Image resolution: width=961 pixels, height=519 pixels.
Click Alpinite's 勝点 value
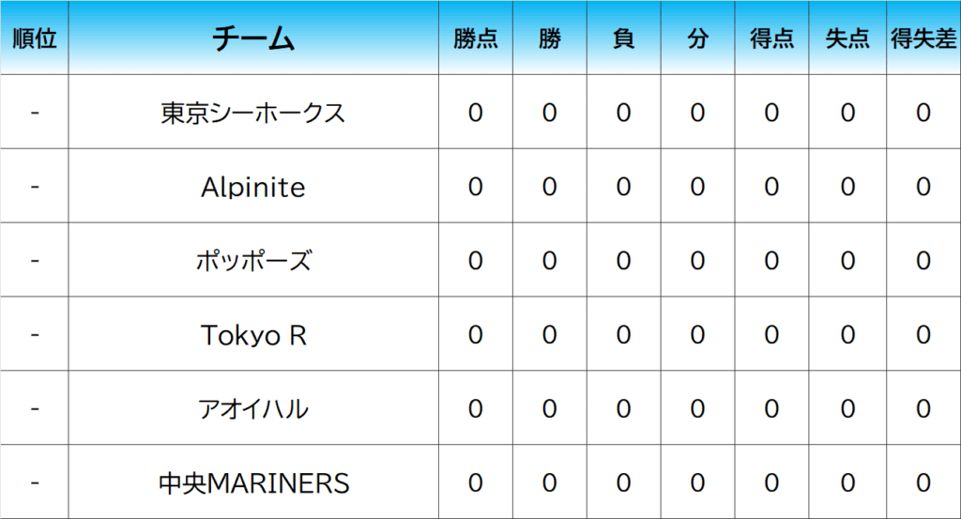point(475,187)
